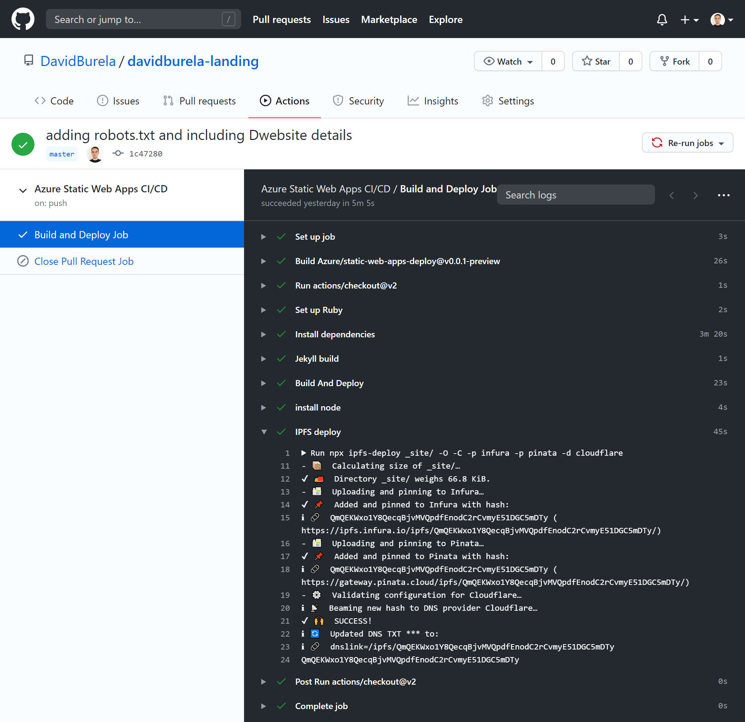Screen dimensions: 745x722
Task: Open the user avatar menu
Action: point(721,19)
